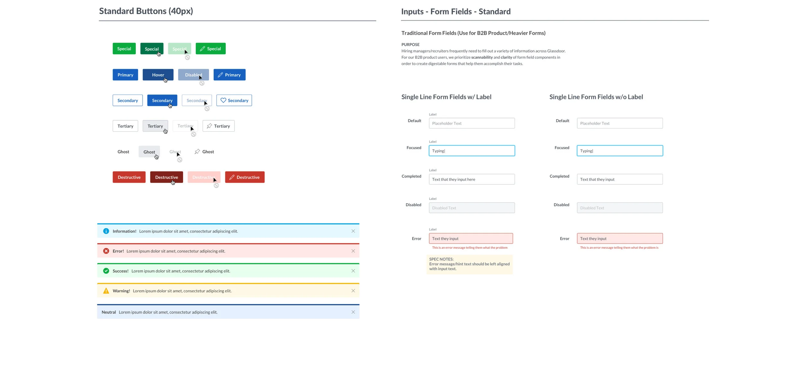Close the Error alert banner
Viewport: 803px width, 376px height.
pos(353,251)
